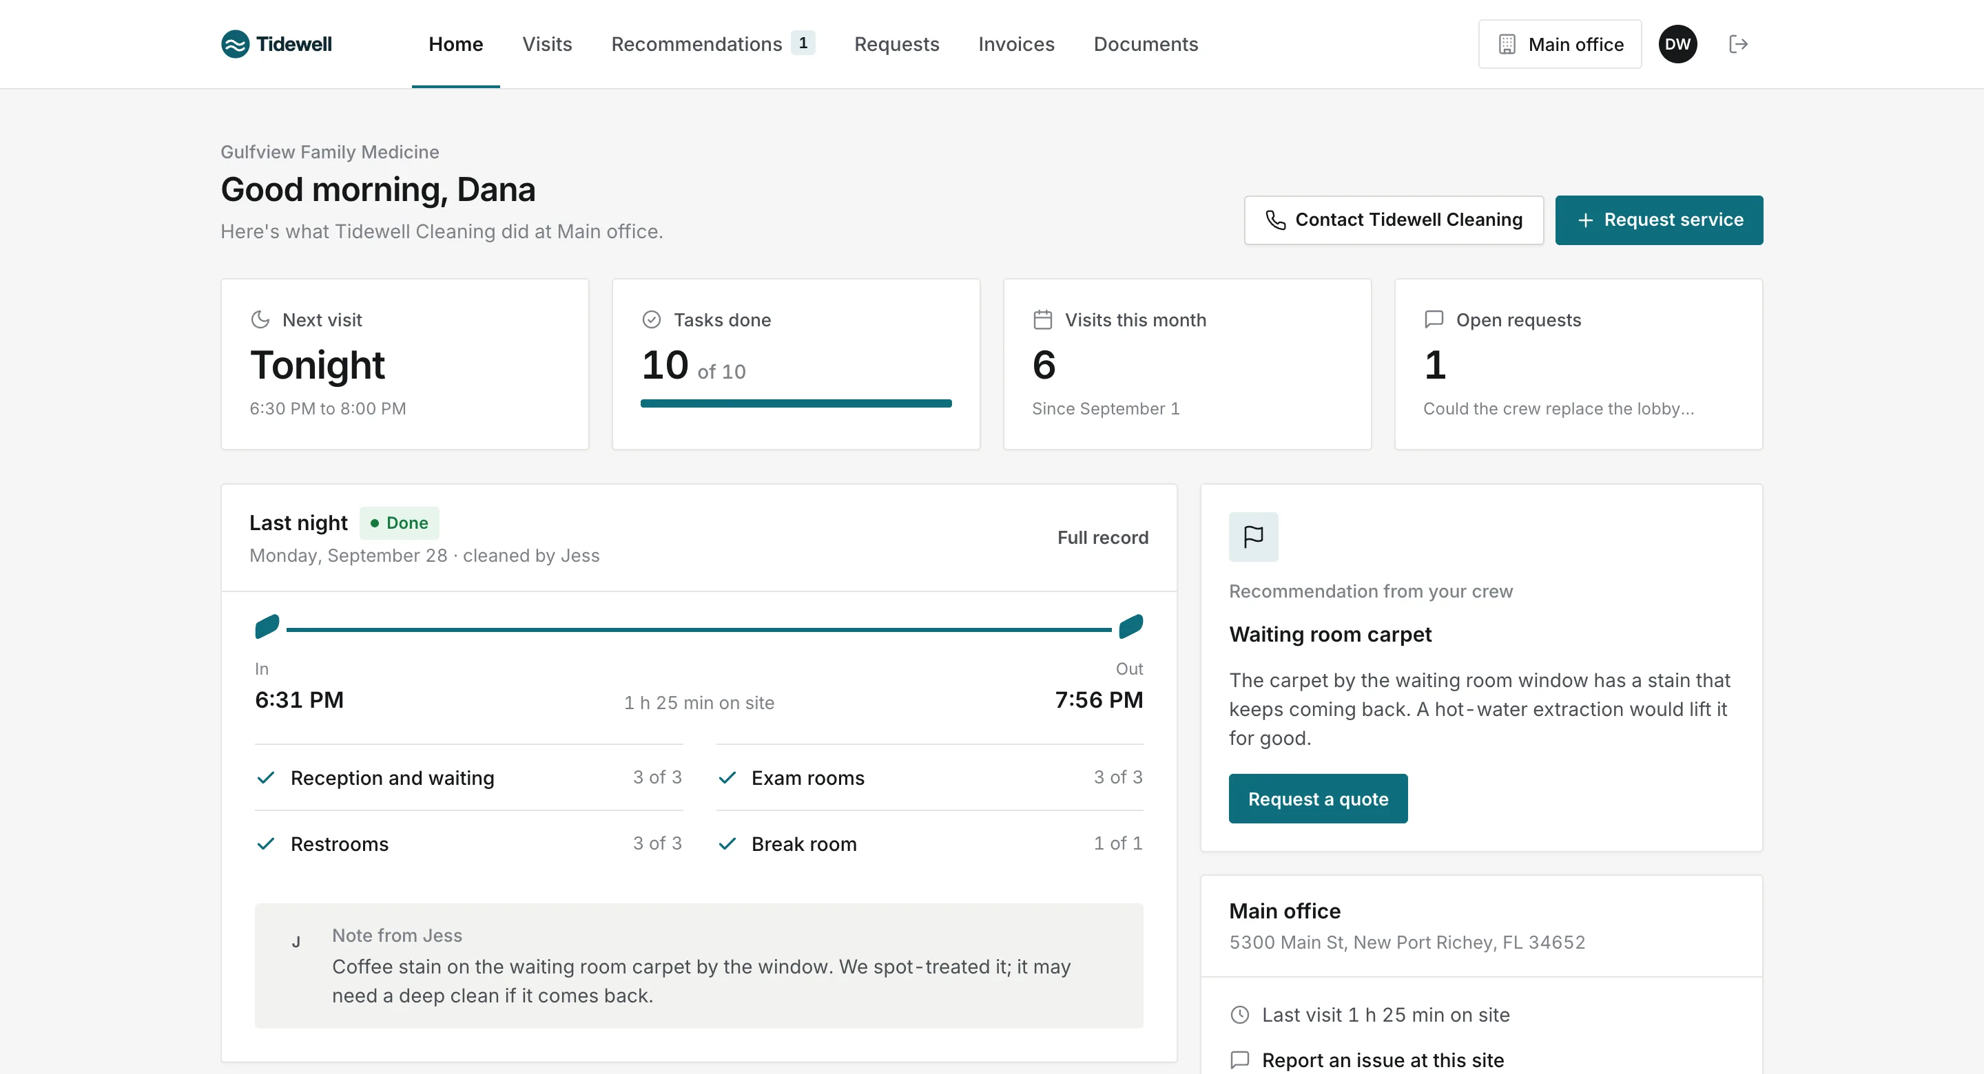Viewport: 1984px width, 1074px height.
Task: Click 'Since September 1' text
Action: click(x=1105, y=409)
